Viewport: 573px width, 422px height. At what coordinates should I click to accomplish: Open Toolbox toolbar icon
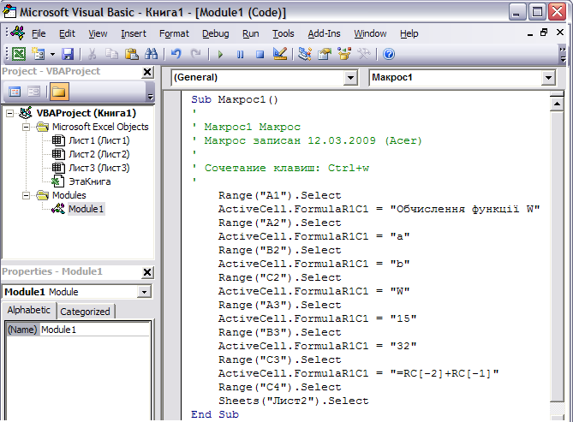tap(364, 54)
